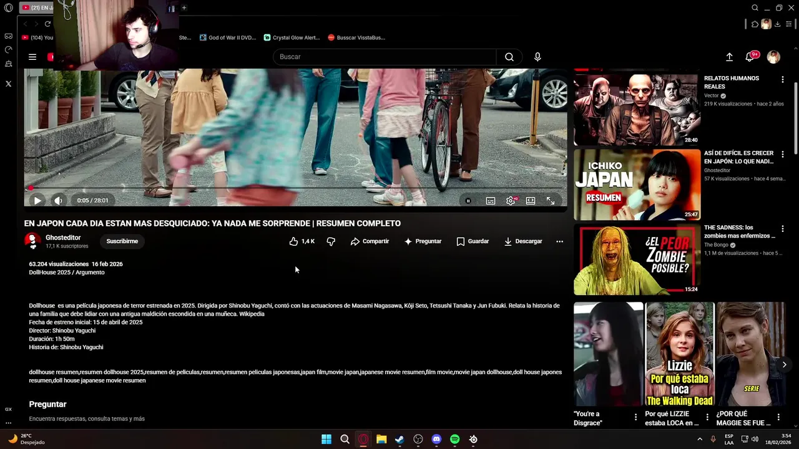Download the video with Descargar
The image size is (799, 449).
click(523, 241)
